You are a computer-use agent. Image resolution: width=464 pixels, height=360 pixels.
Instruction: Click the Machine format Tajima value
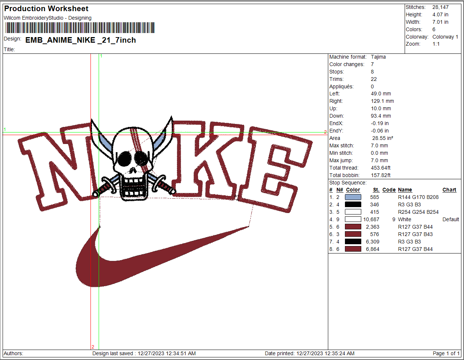click(x=378, y=57)
